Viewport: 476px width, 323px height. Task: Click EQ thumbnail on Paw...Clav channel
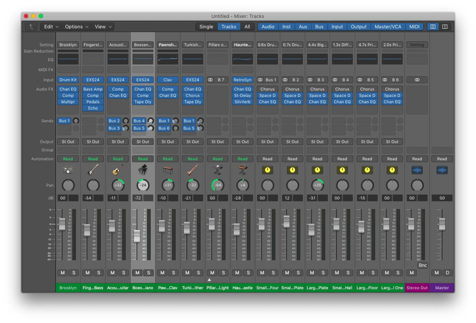[x=168, y=59]
